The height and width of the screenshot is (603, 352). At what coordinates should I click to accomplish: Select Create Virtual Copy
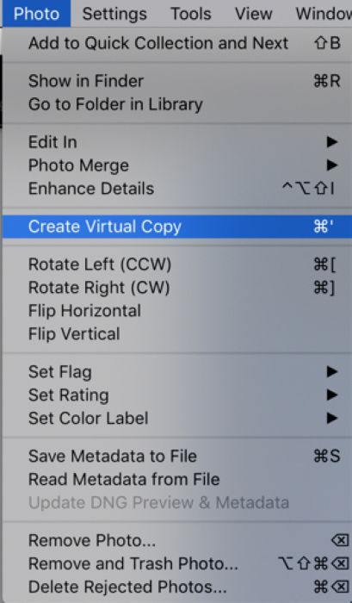click(177, 227)
